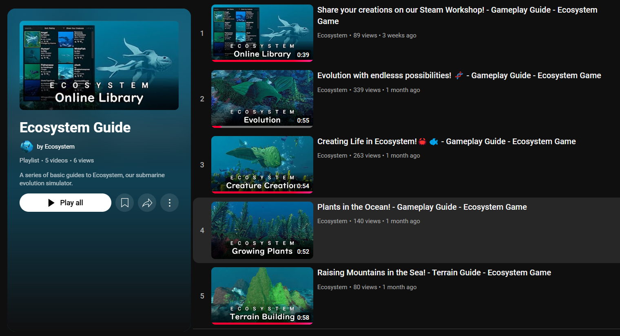
Task: Click the 'Playlist · 5 videos · 6 views' line
Action: (x=57, y=160)
